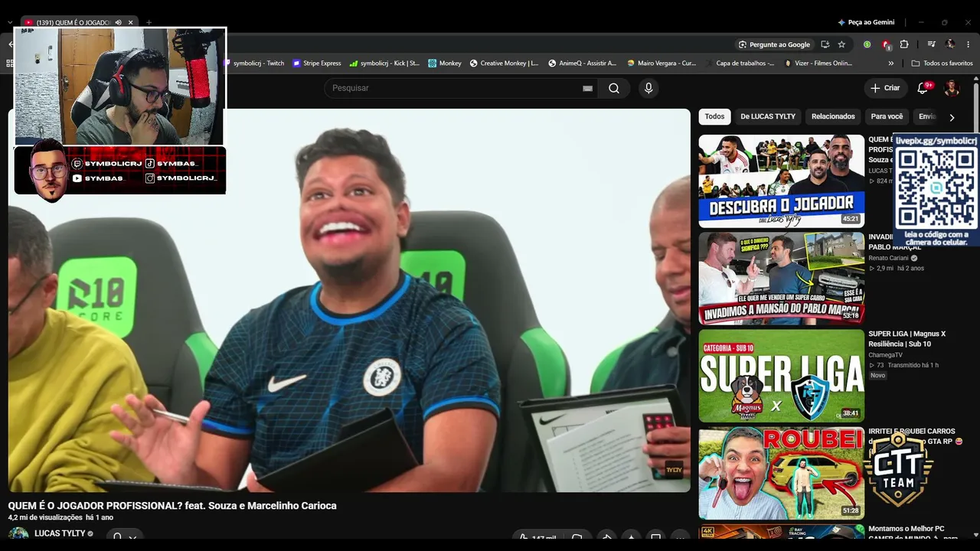
Task: Click the SUPER LIGA | Magnus X Resiliência title
Action: point(907,339)
